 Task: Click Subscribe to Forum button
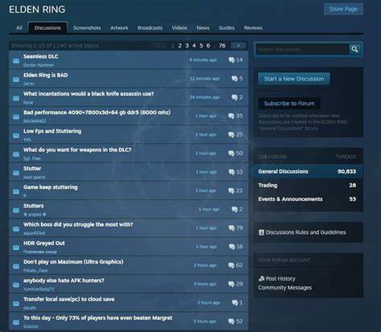pos(289,104)
